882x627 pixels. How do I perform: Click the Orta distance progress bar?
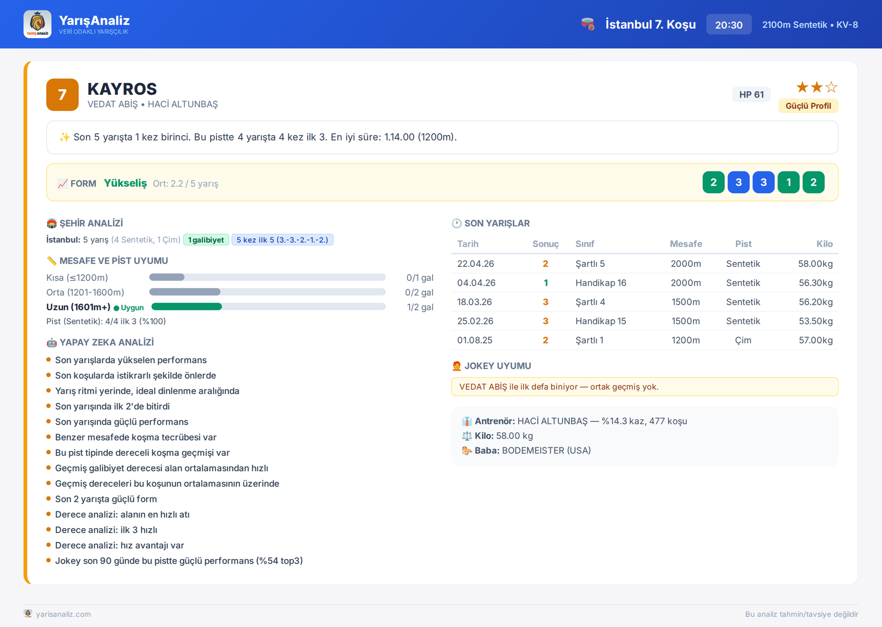pos(267,292)
